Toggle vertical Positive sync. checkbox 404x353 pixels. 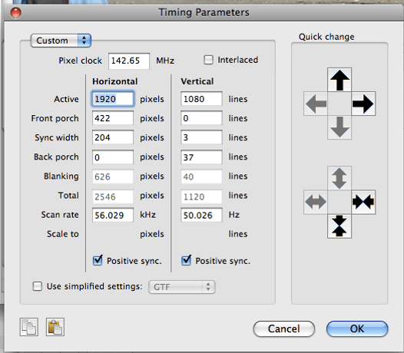[x=186, y=260]
